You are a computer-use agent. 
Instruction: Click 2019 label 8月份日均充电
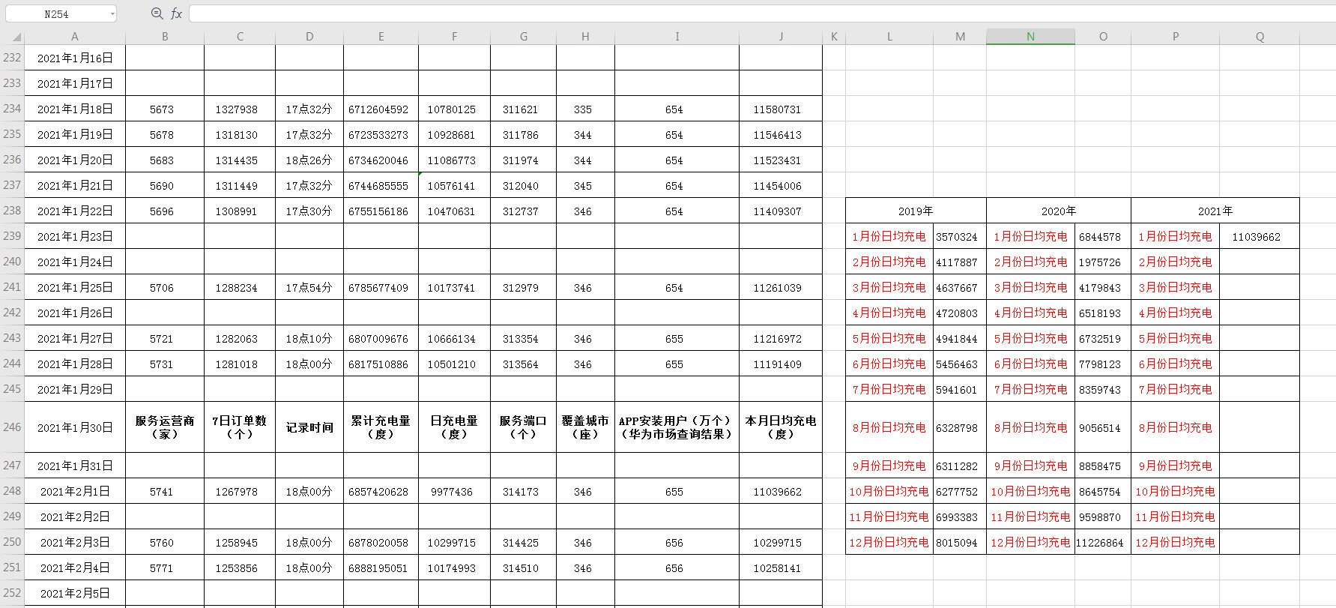pos(889,427)
